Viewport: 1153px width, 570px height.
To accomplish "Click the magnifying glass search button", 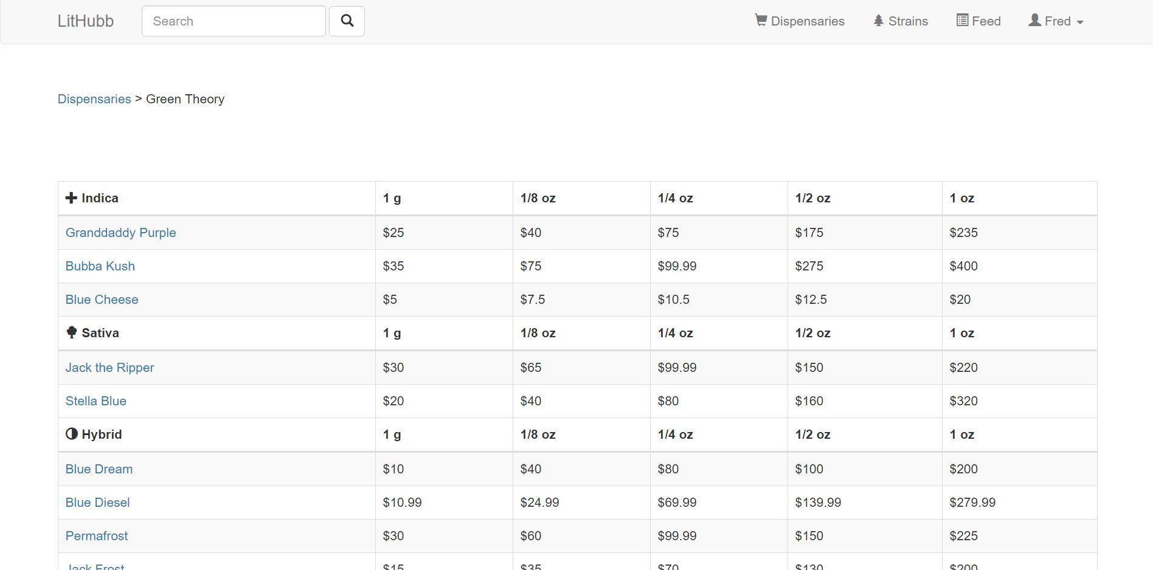I will 347,21.
